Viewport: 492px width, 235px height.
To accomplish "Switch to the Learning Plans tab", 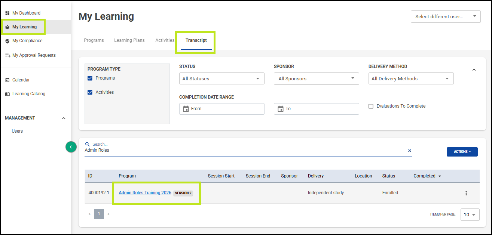I will coord(129,40).
